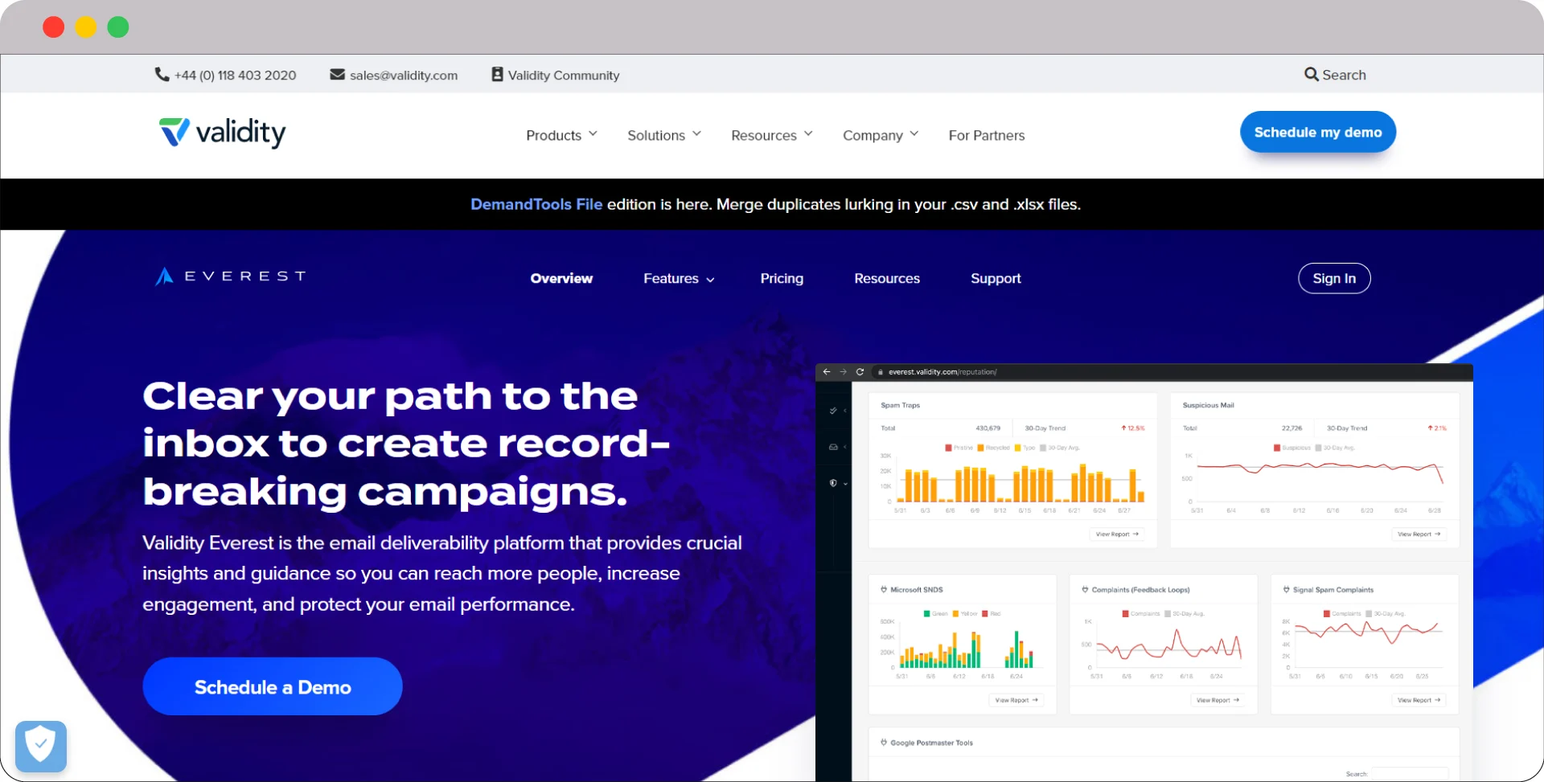Click the Schedule a Demo button

click(x=272, y=686)
